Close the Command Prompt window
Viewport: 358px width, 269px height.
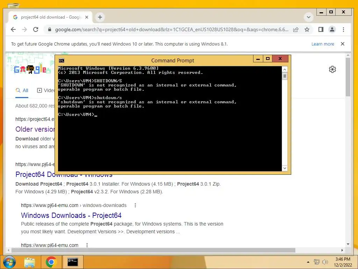[x=280, y=59]
